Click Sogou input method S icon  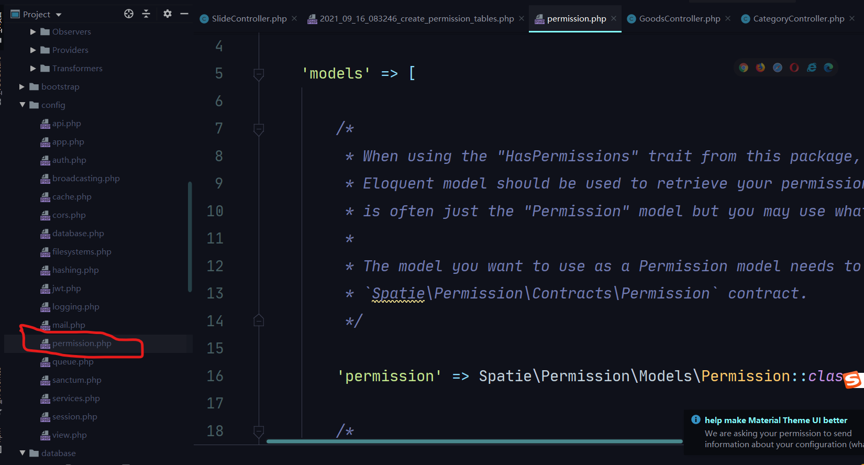[853, 379]
